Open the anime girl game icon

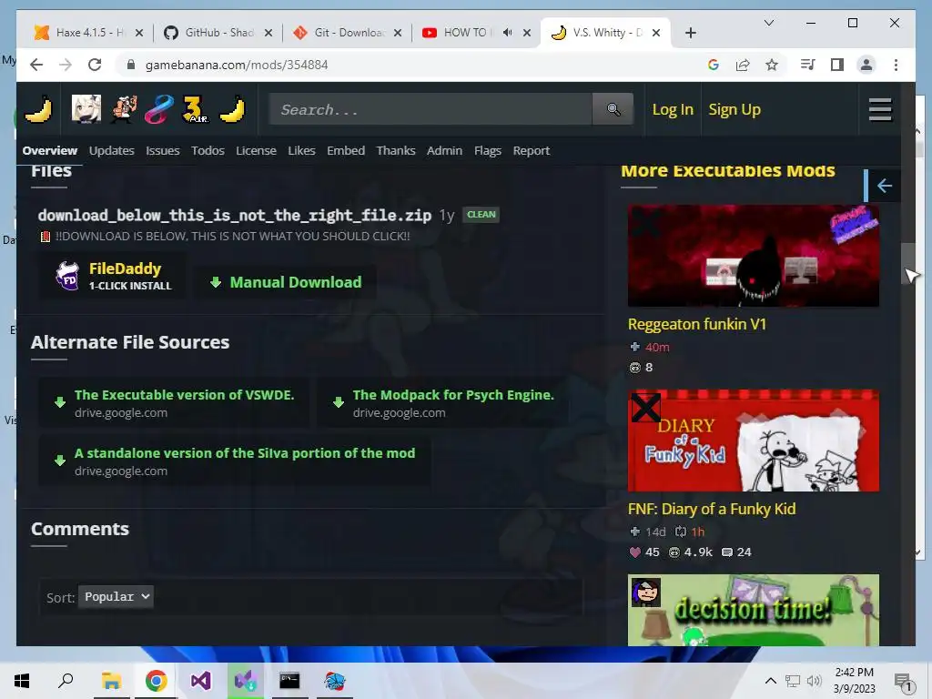point(86,109)
